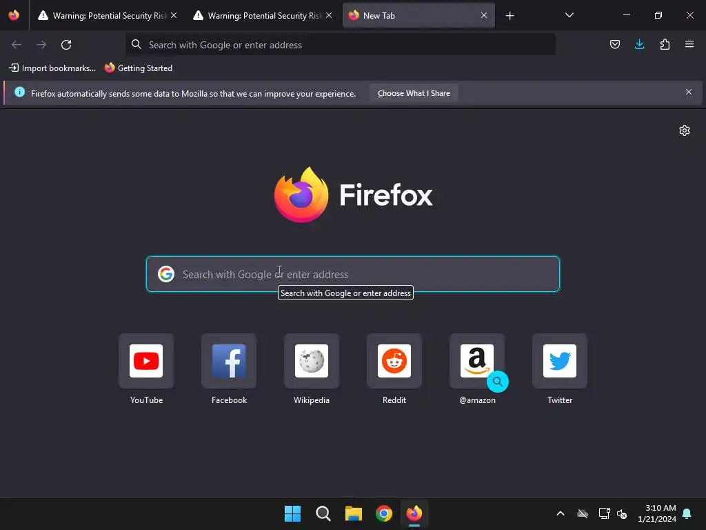Launch Google Chrome from taskbar

383,513
